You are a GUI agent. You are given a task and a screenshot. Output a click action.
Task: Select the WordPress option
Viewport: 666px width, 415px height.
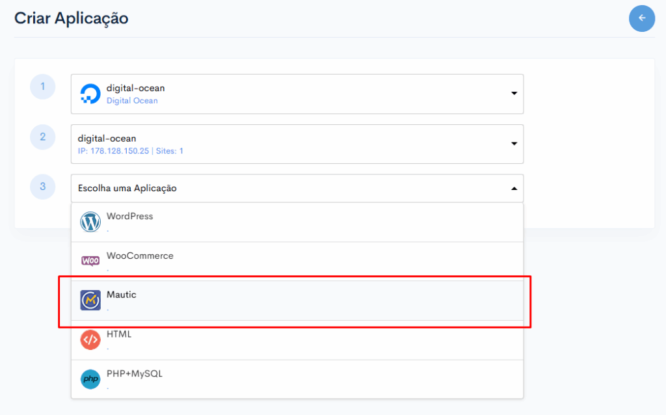[x=297, y=222]
